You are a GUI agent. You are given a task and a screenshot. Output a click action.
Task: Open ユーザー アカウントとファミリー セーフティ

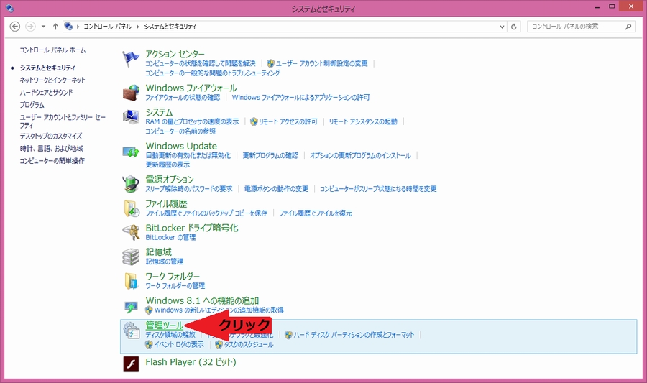(x=63, y=121)
